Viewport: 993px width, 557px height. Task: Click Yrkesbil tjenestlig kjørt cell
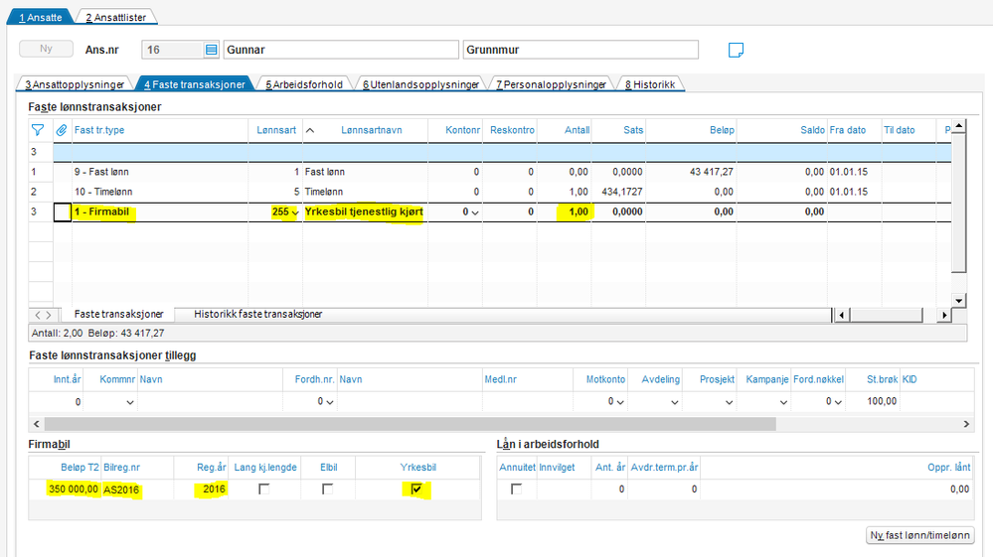(x=364, y=211)
